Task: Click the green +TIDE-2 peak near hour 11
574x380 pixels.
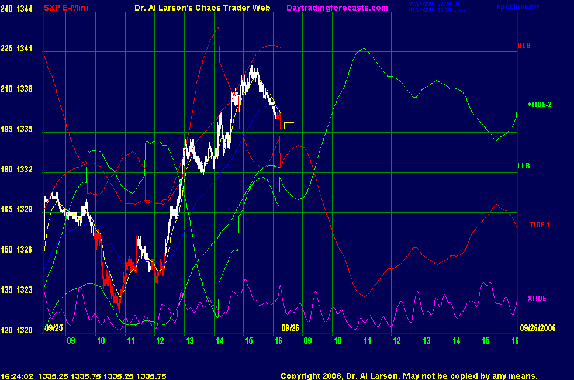Action: pos(364,49)
